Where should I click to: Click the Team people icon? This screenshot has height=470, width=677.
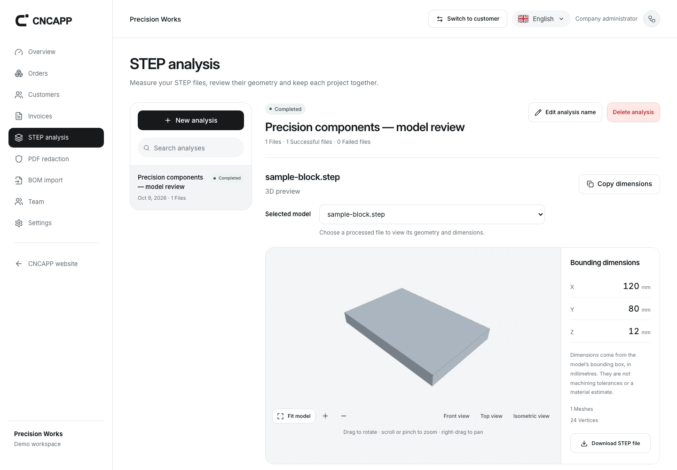(19, 202)
